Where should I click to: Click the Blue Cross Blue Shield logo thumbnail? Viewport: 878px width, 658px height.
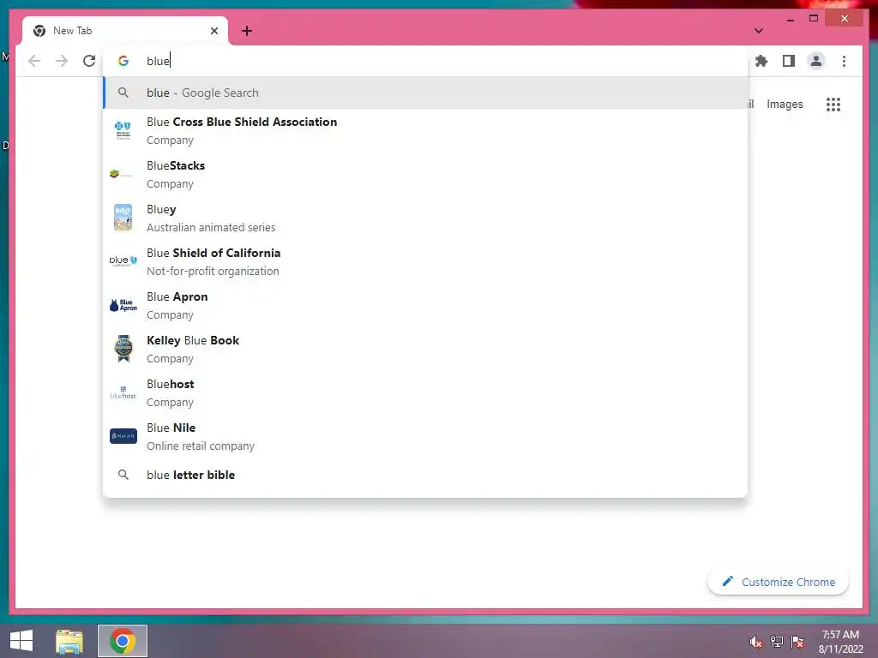[123, 130]
